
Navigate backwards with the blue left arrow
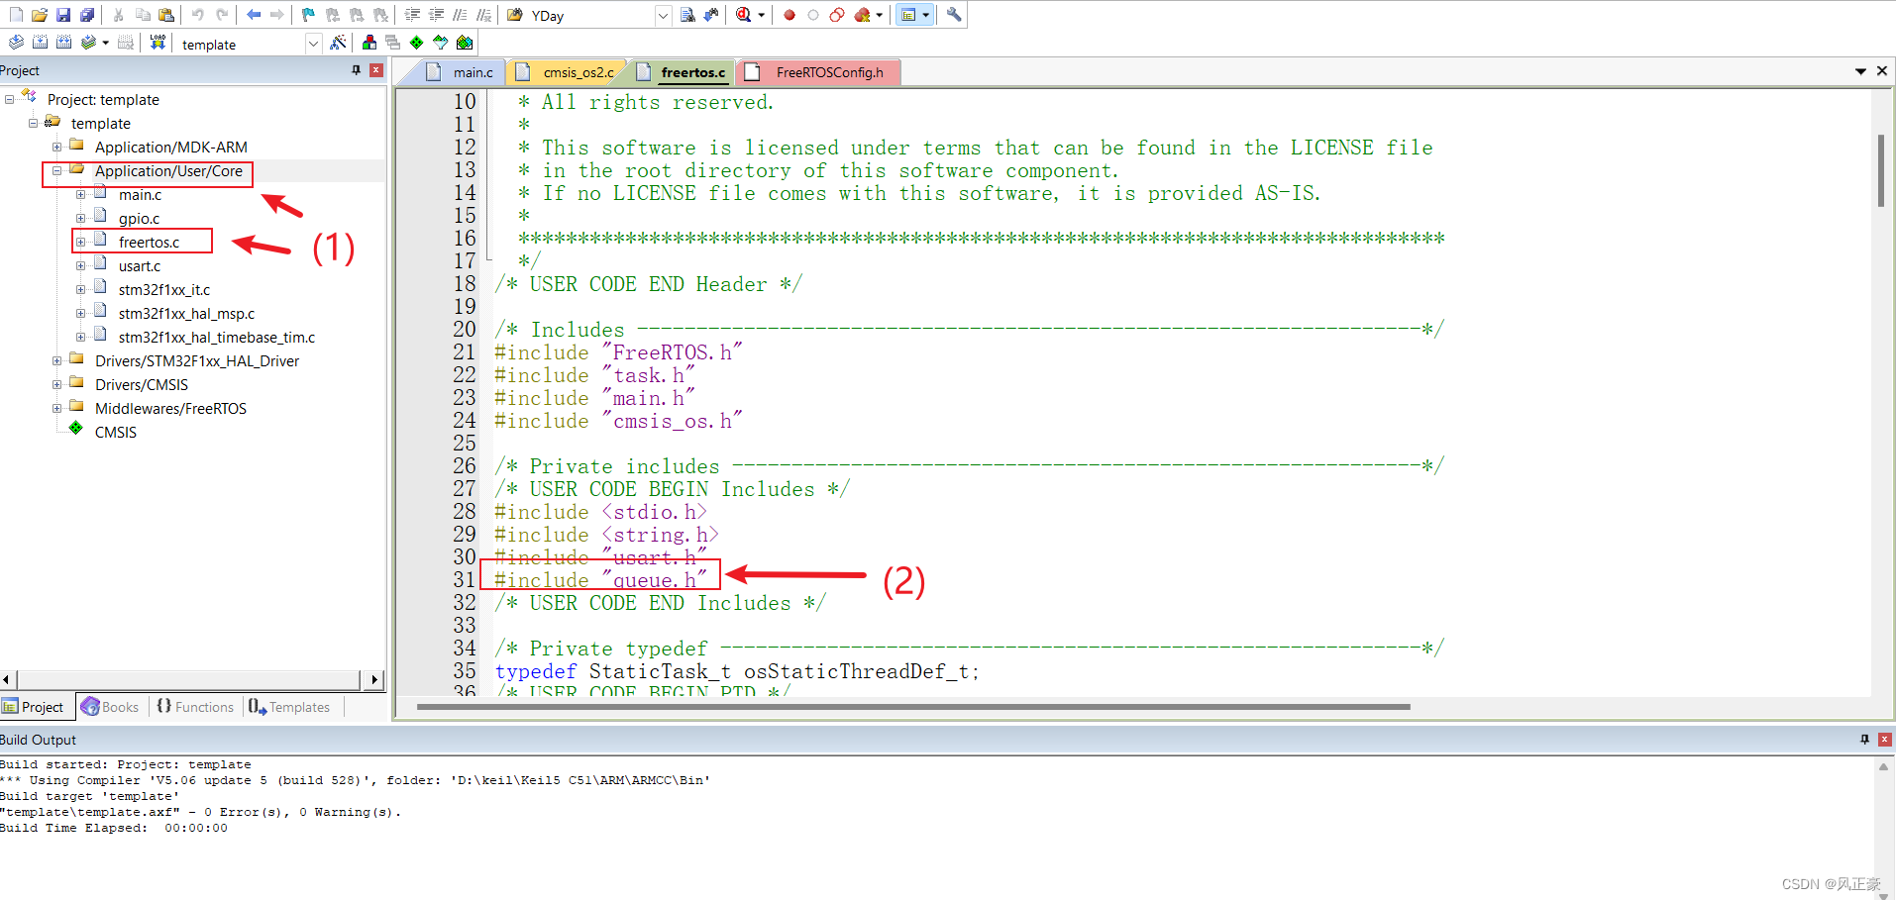pyautogui.click(x=254, y=15)
